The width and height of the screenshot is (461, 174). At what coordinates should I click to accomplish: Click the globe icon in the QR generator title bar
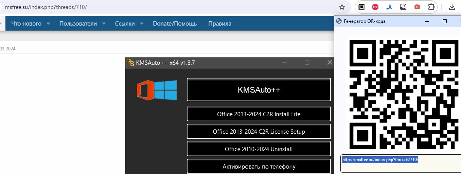point(339,21)
